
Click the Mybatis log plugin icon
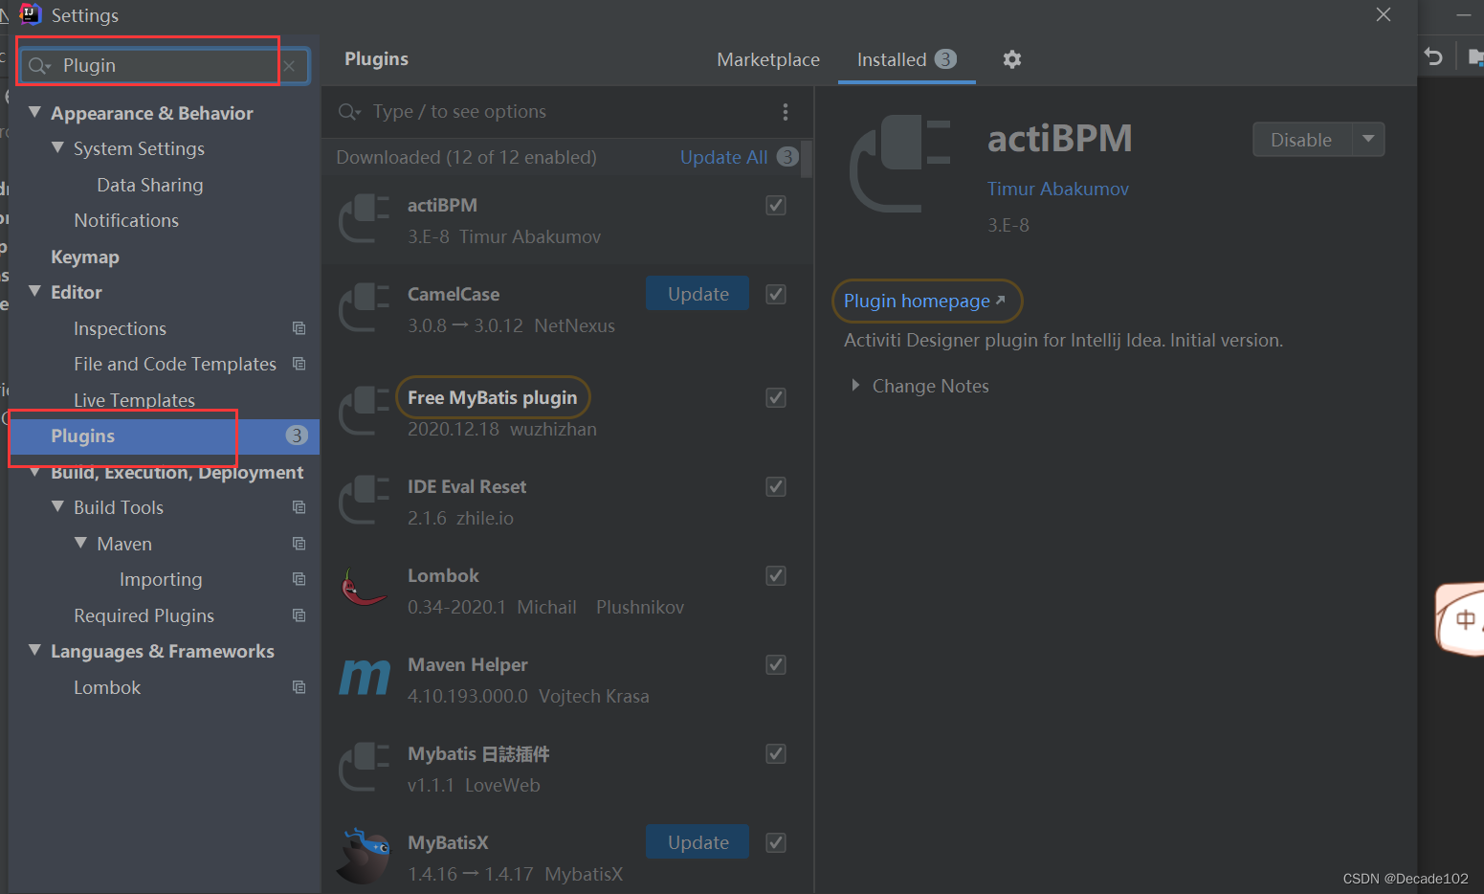pyautogui.click(x=364, y=768)
